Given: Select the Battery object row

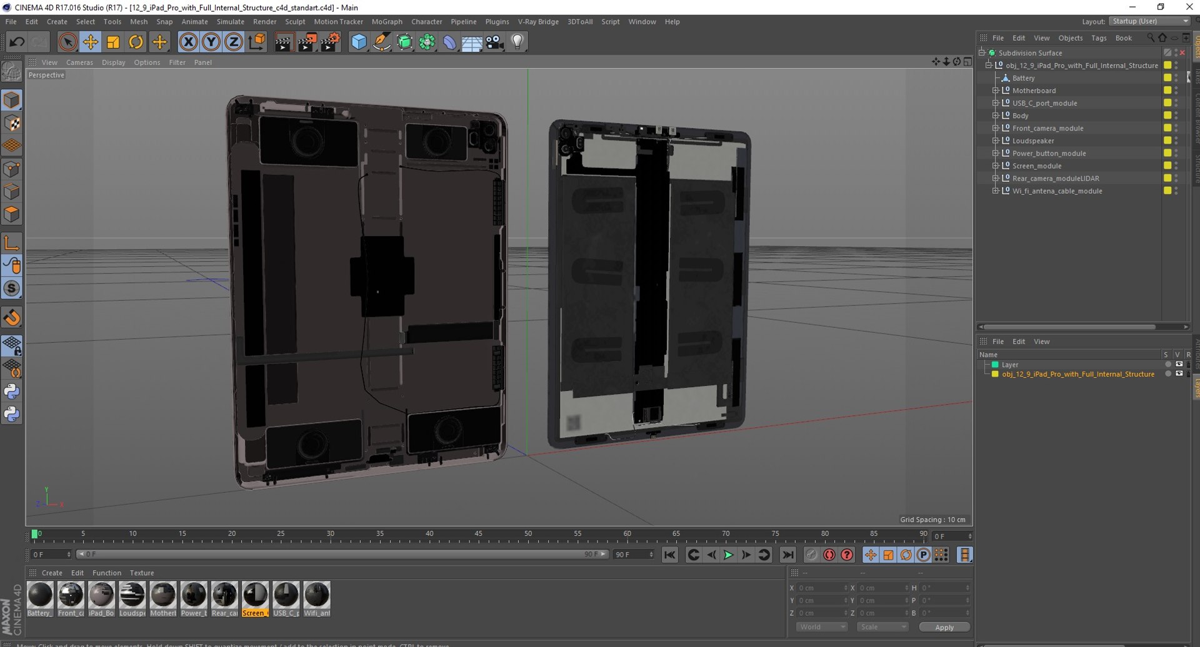Looking at the screenshot, I should (x=1023, y=78).
